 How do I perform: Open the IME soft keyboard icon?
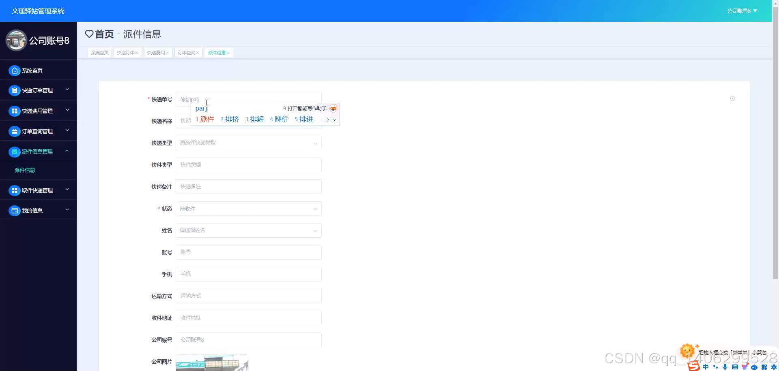point(735,367)
